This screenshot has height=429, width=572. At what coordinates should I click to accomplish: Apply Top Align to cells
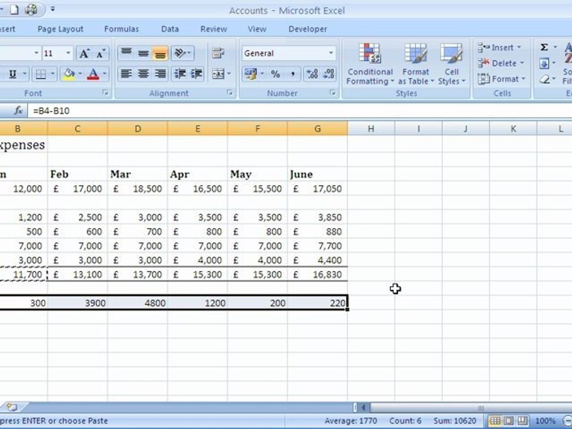coord(126,53)
